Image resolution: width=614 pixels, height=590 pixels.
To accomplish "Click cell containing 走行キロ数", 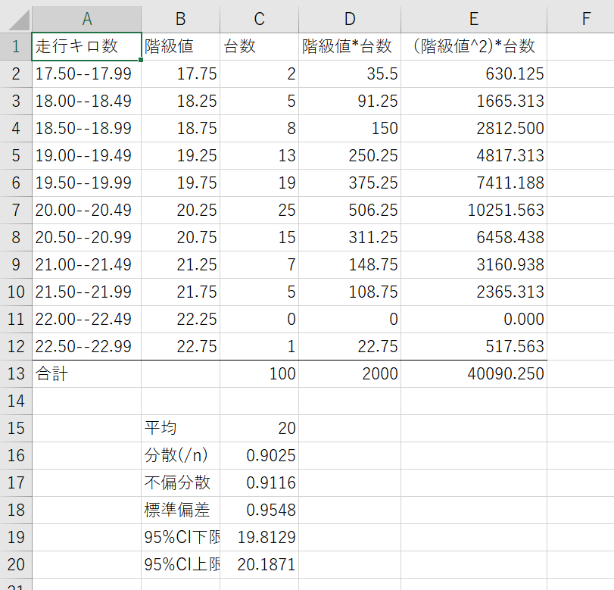I will [x=86, y=47].
